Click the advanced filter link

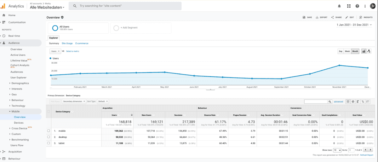click(x=338, y=101)
